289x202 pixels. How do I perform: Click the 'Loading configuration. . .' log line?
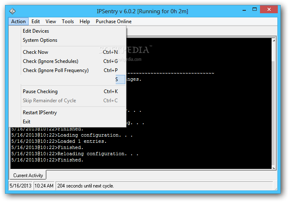coord(72,135)
